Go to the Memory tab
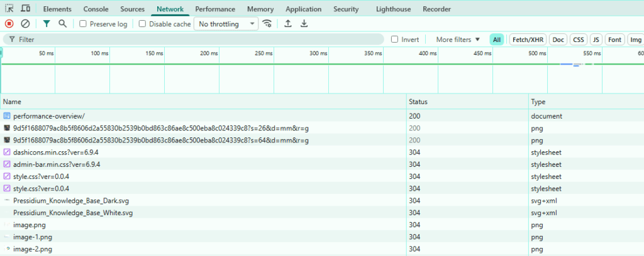This screenshot has width=644, height=256. click(260, 9)
